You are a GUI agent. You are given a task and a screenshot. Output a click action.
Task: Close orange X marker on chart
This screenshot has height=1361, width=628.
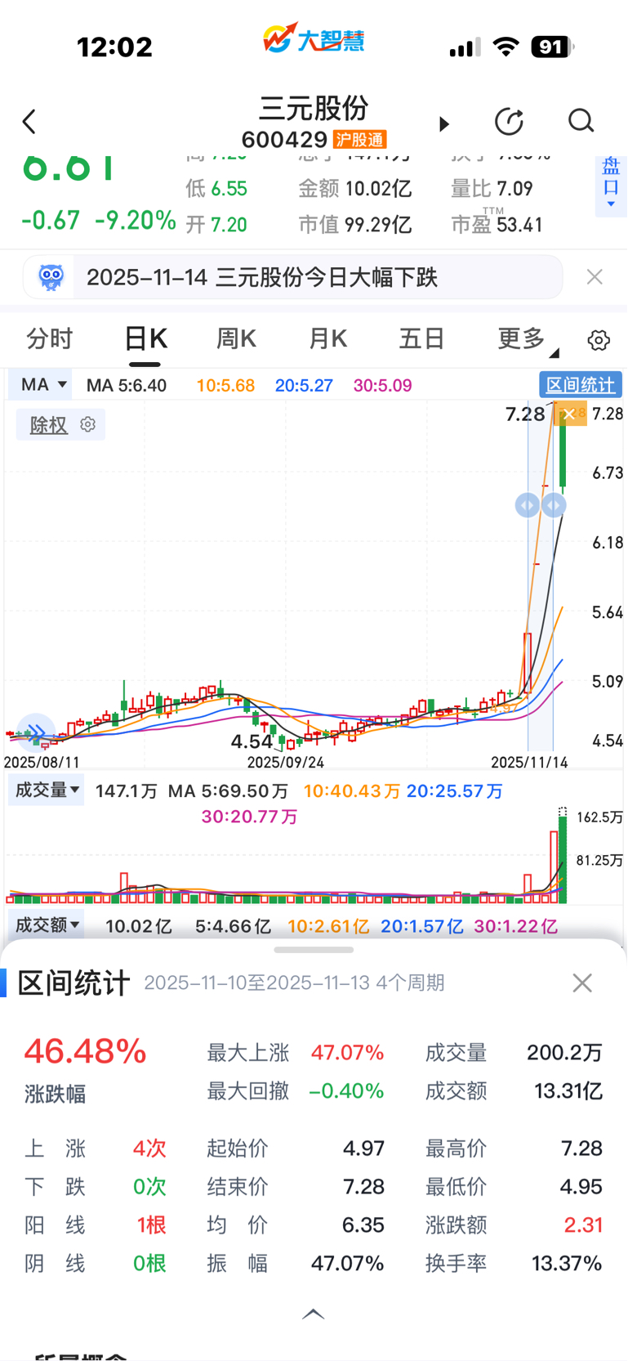[x=569, y=414]
